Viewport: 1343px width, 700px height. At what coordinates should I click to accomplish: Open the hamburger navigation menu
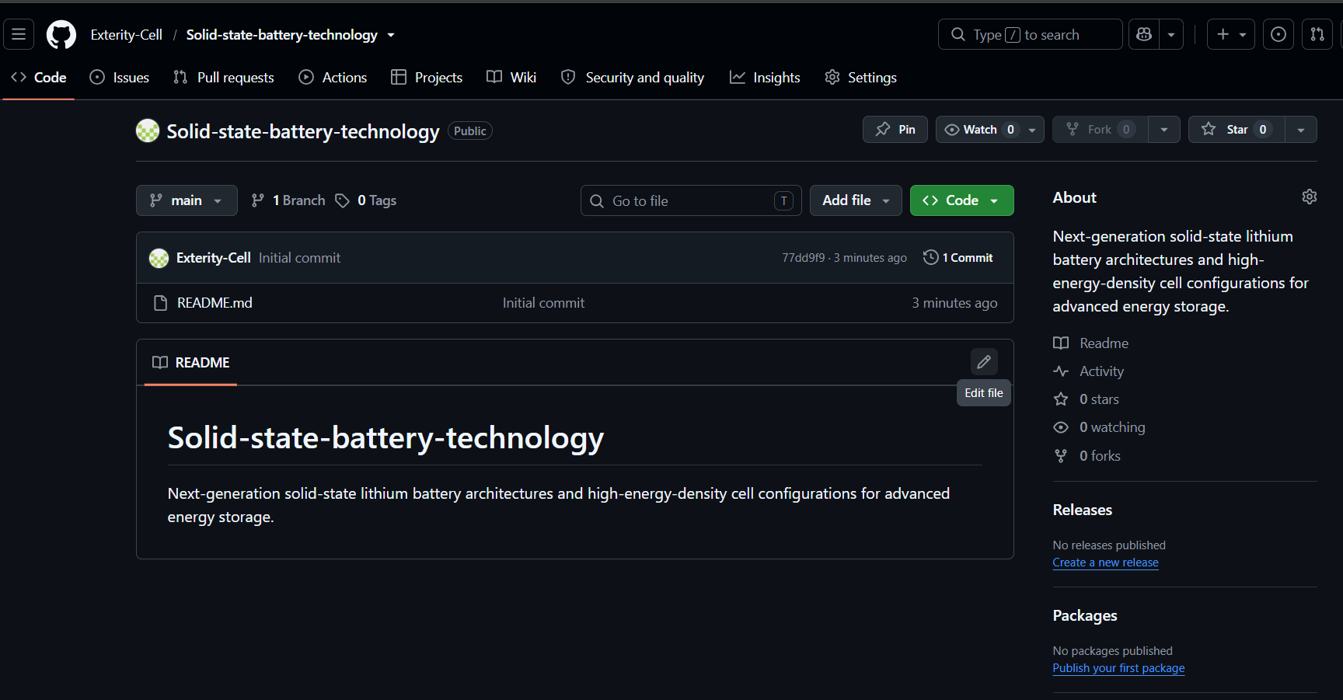click(x=19, y=34)
